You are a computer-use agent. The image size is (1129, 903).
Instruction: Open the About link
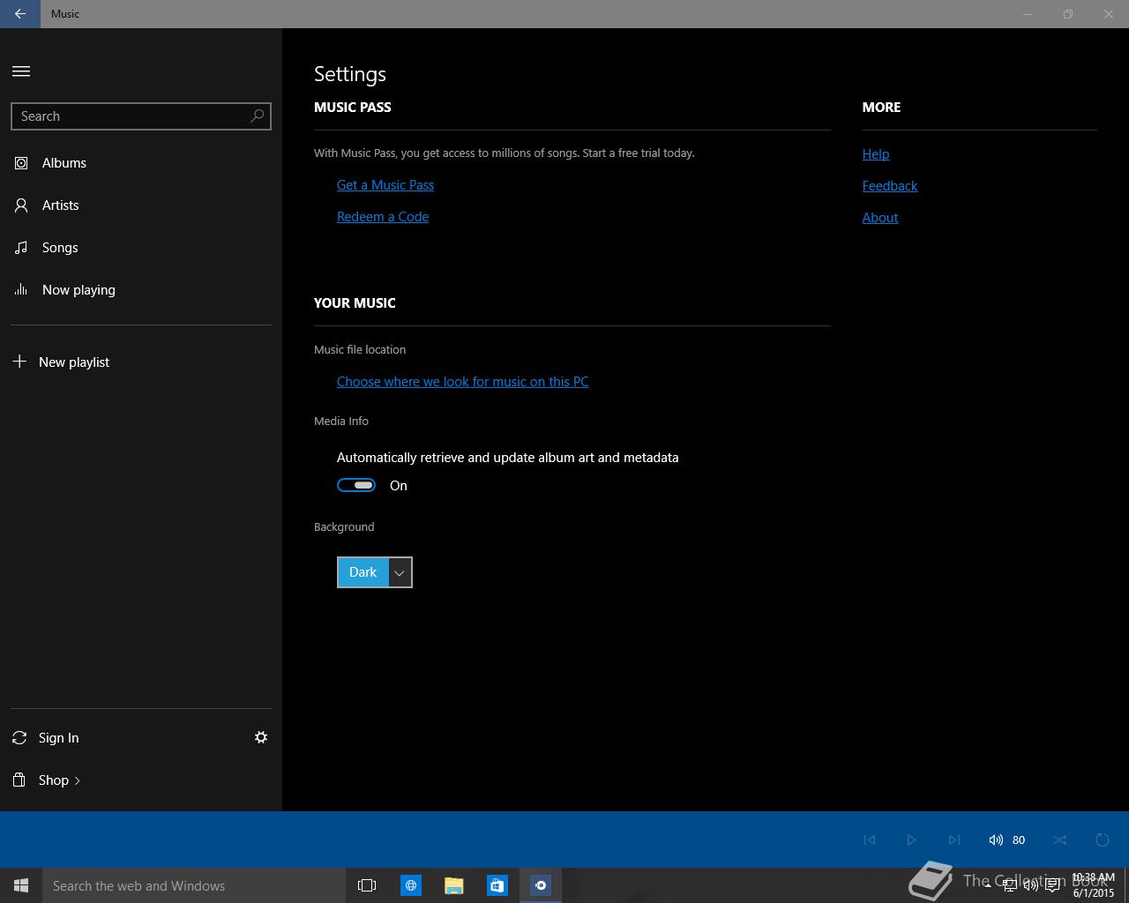tap(880, 218)
